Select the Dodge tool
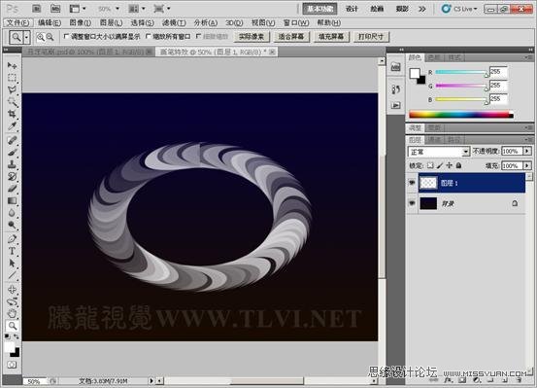The height and width of the screenshot is (388, 537). pos(12,225)
